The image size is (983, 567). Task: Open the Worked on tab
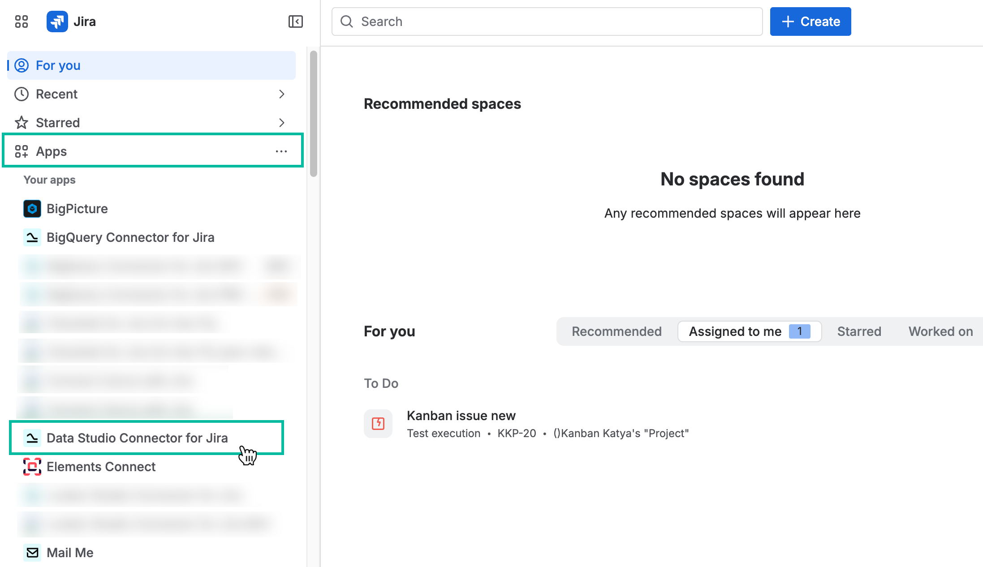941,331
